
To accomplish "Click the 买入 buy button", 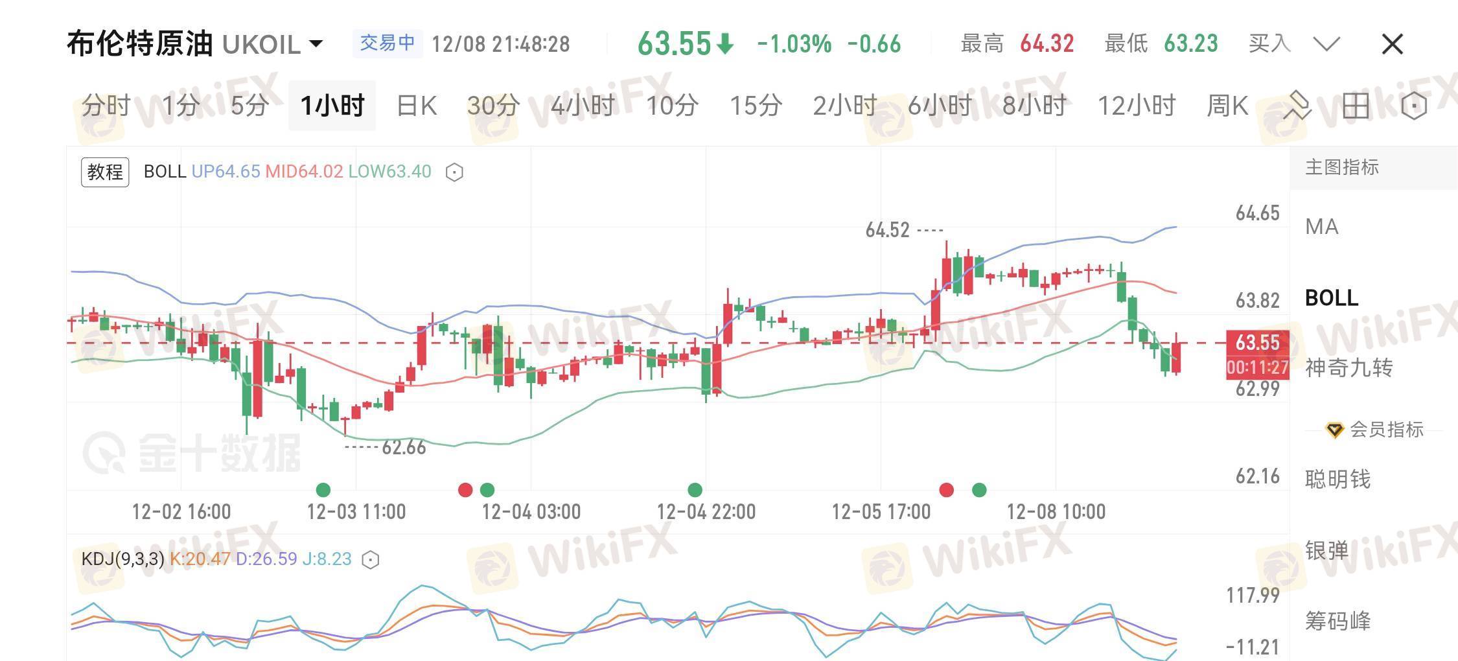I will coord(1269,44).
